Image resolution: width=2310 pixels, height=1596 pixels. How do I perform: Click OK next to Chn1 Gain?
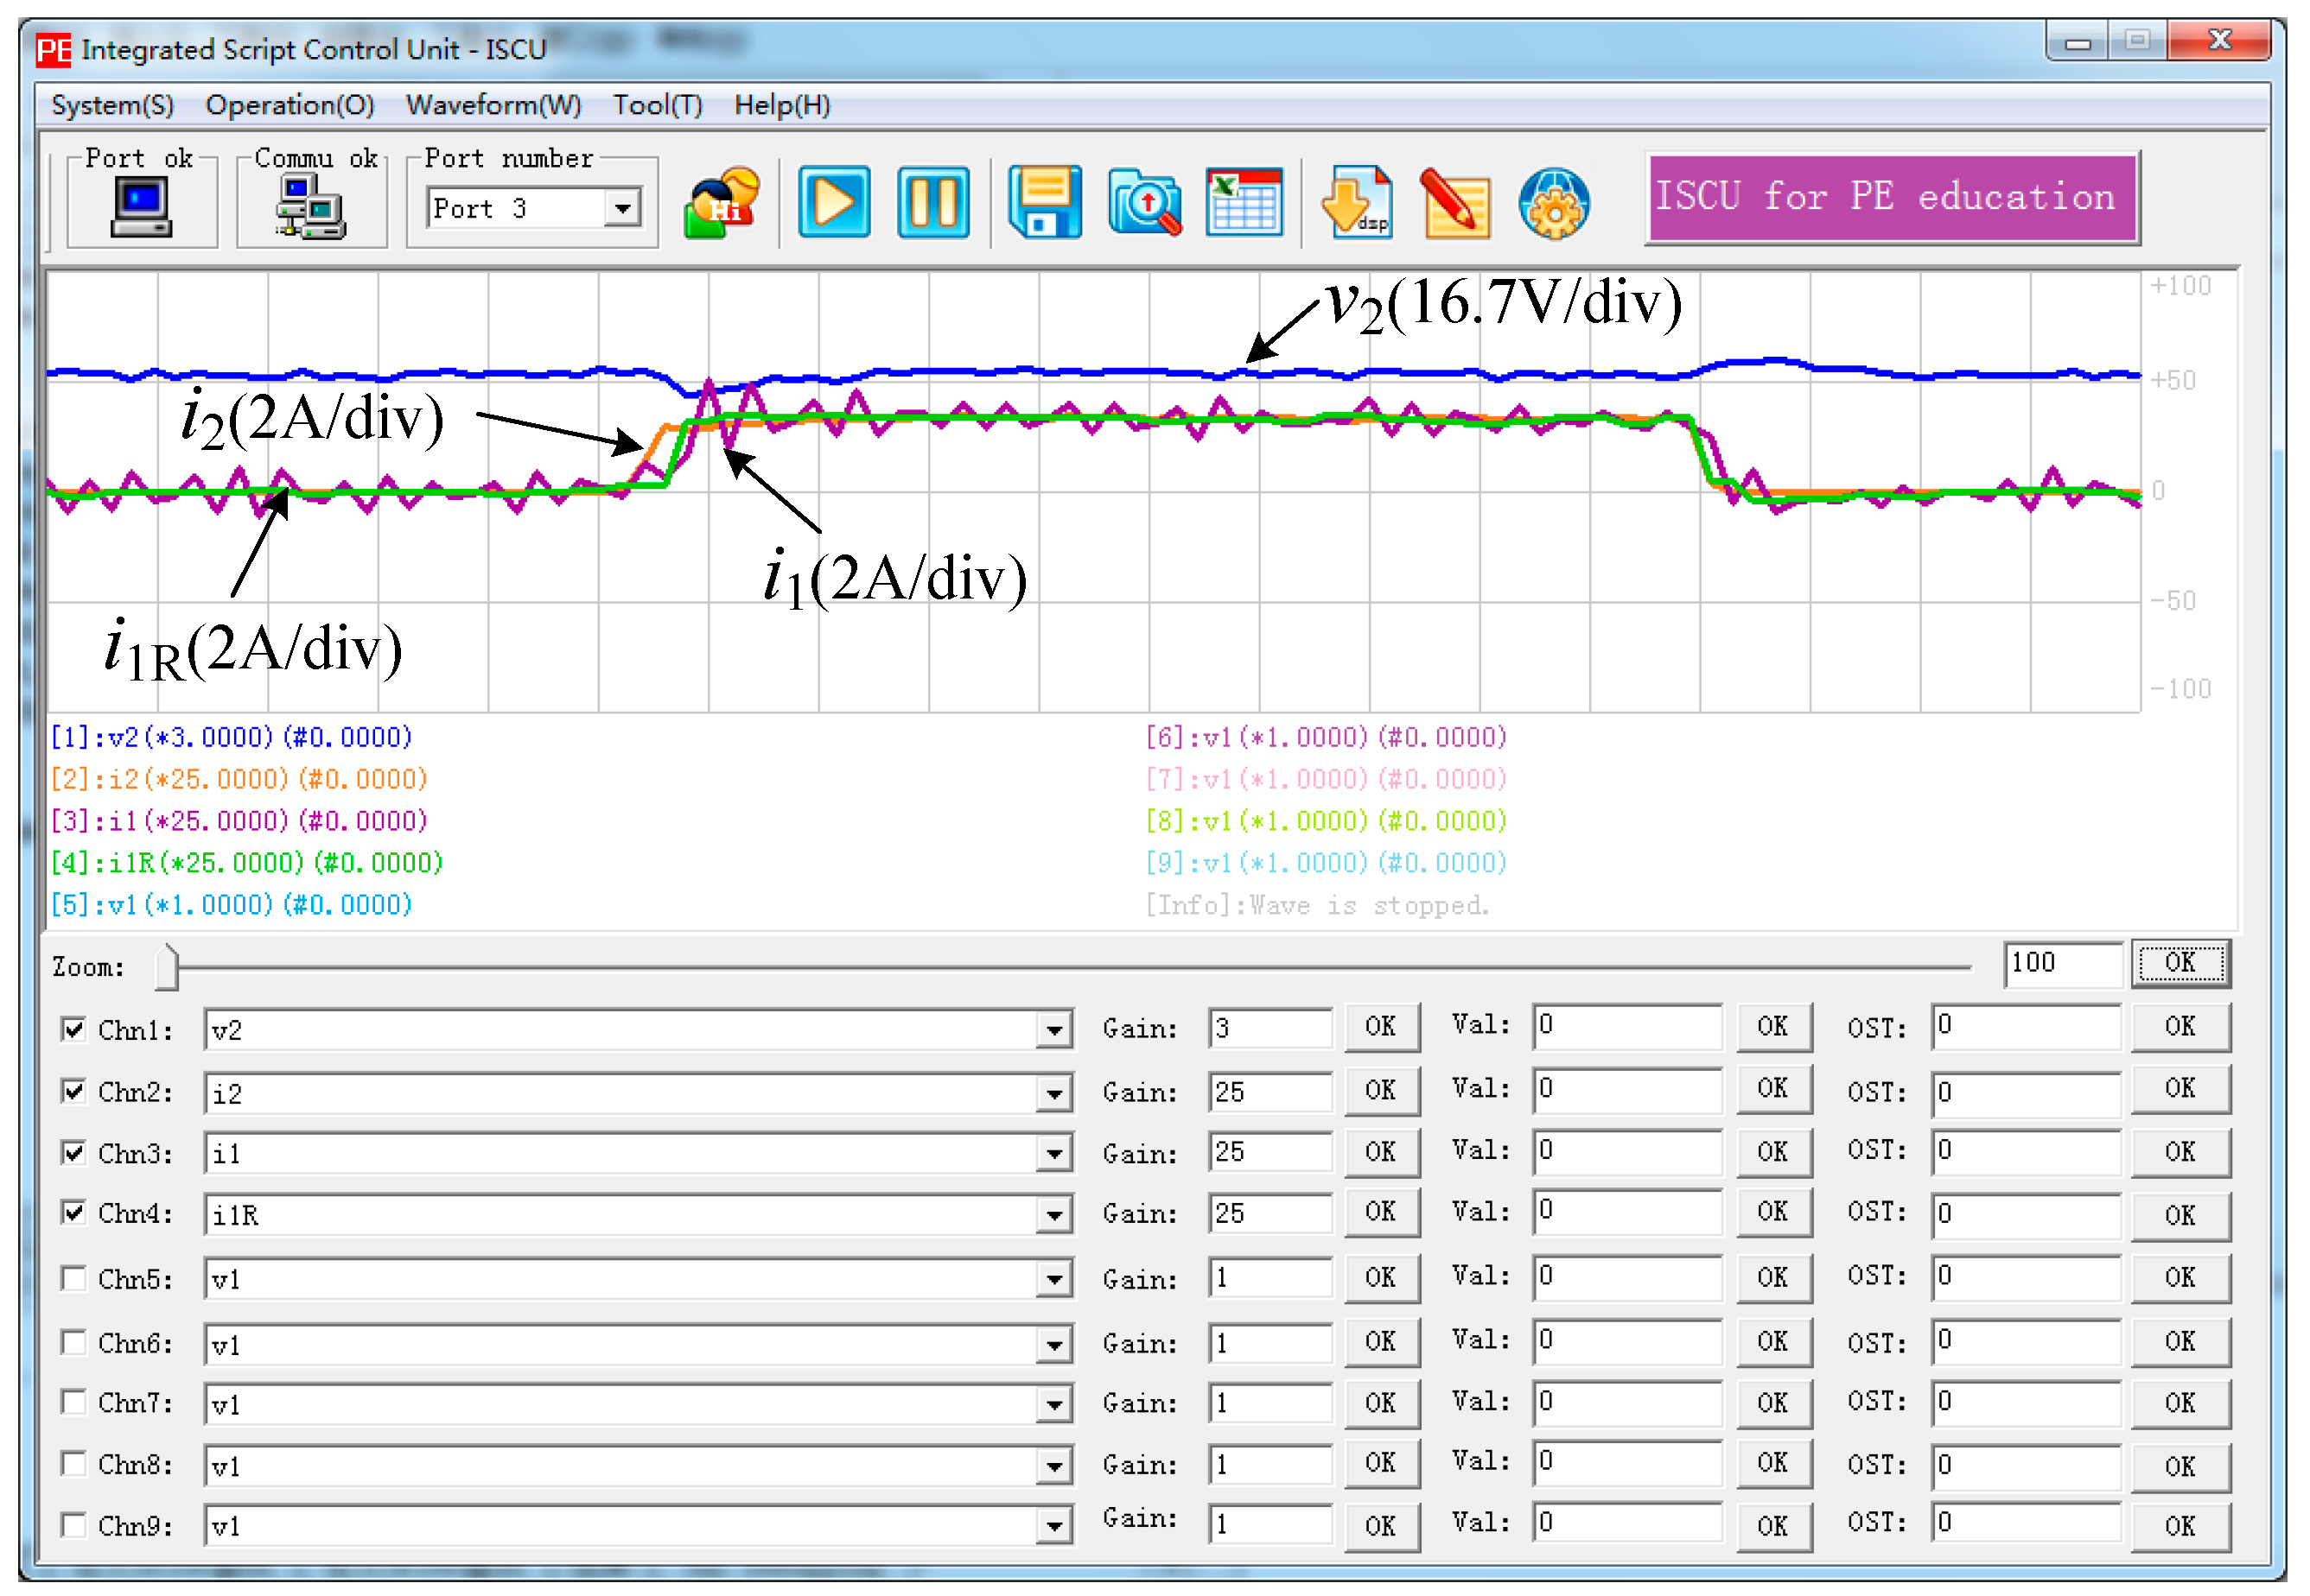pyautogui.click(x=1381, y=1027)
